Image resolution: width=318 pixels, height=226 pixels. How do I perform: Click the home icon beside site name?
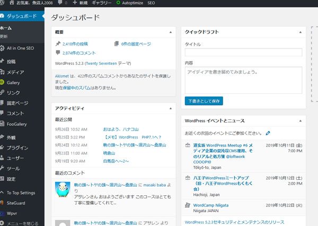(x=12, y=3)
